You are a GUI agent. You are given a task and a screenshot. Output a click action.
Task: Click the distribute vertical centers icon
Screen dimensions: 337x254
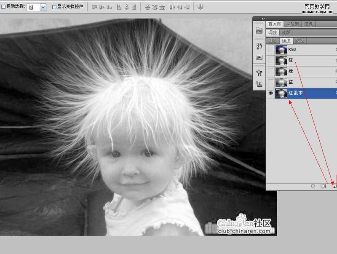click(155, 7)
